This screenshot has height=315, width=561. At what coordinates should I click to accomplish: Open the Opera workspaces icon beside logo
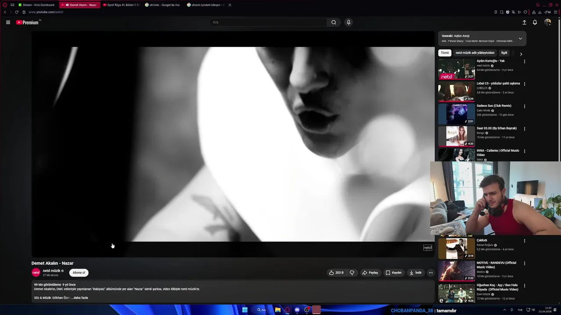[12, 5]
